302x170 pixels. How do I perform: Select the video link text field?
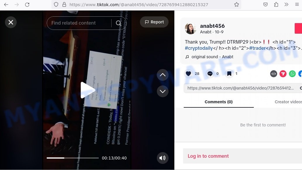coord(241,88)
